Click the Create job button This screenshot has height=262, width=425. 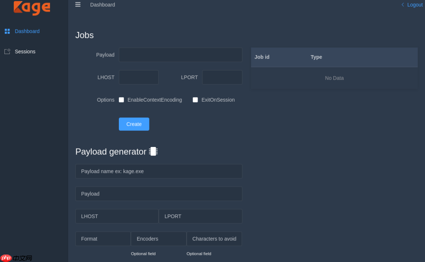(134, 124)
